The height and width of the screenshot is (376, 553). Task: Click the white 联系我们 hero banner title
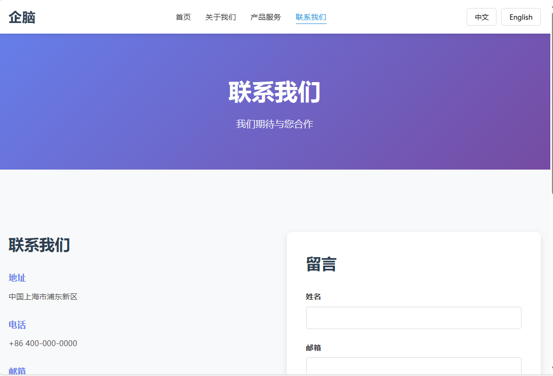(274, 92)
